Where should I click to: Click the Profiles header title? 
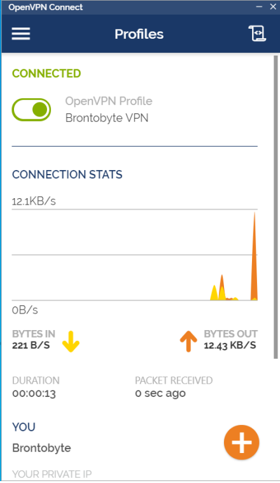(x=139, y=34)
